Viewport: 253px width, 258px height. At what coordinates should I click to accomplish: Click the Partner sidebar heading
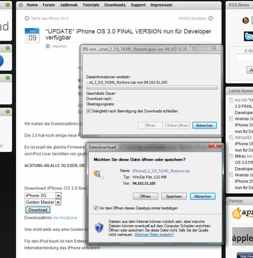coord(236,201)
